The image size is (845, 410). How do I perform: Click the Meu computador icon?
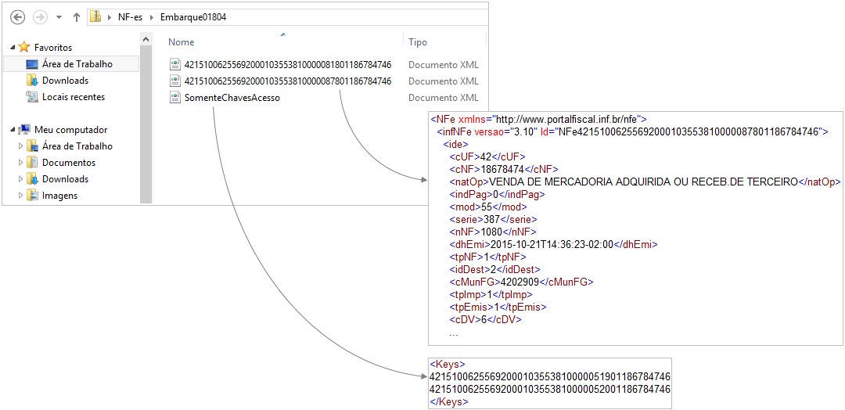(x=24, y=130)
